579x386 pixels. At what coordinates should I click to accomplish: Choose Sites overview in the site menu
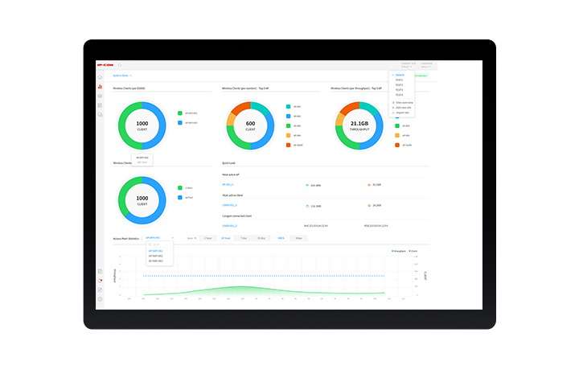(404, 103)
